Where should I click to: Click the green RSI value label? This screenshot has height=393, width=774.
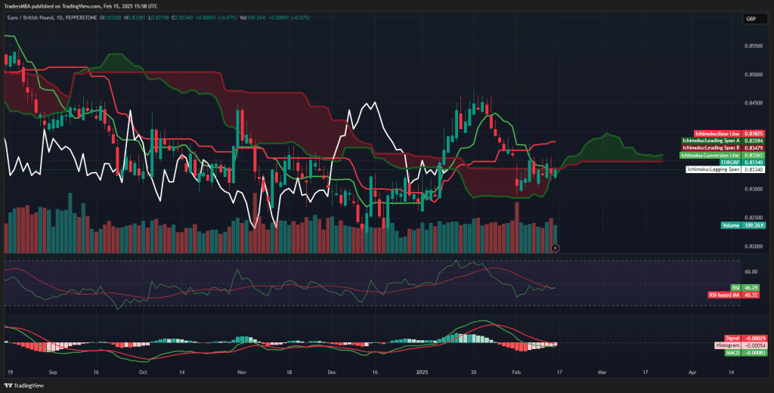click(x=745, y=287)
